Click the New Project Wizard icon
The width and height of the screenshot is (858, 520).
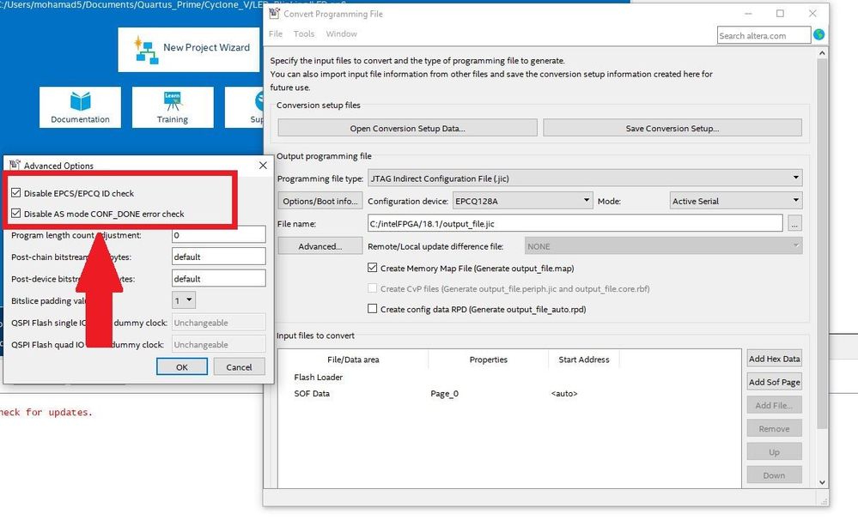point(146,50)
